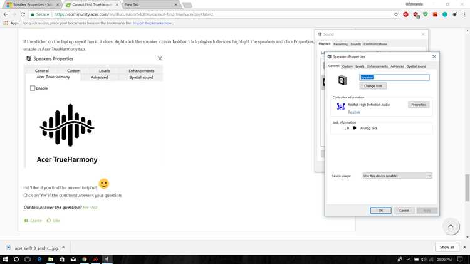The width and height of the screenshot is (470, 264).
Task: Open the Action Center notifications icon
Action: tap(461, 259)
